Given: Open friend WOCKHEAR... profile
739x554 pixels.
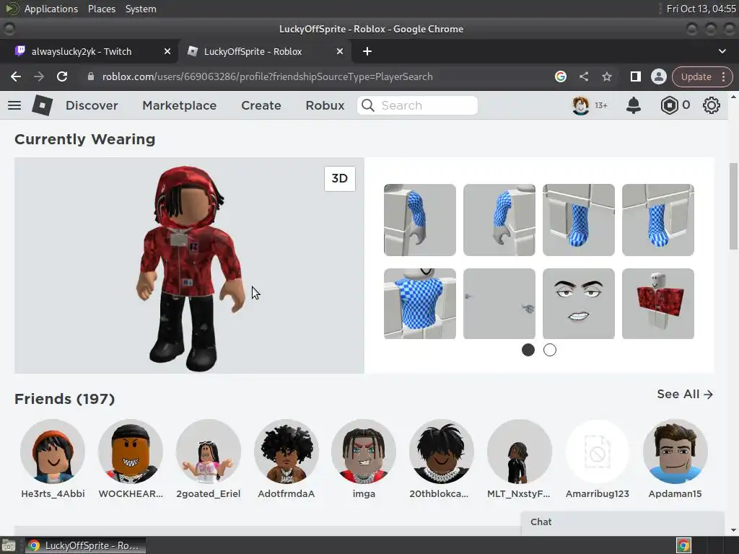Looking at the screenshot, I should 131,459.
